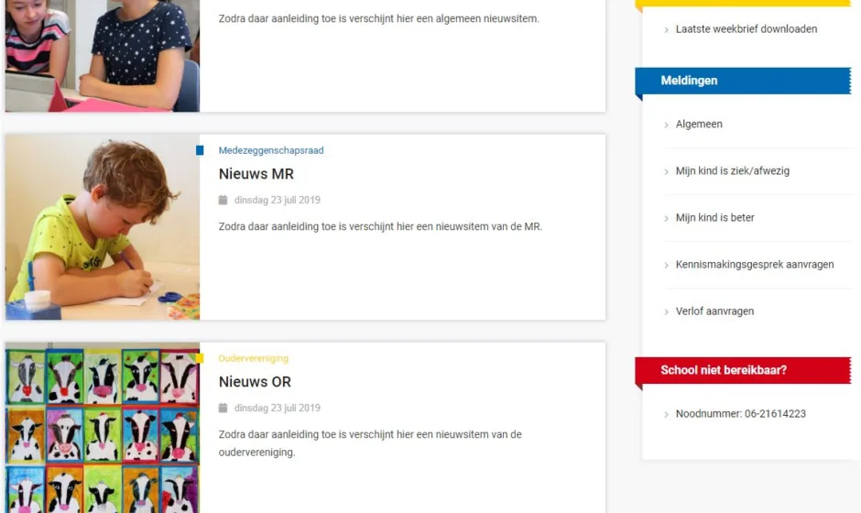Open the Oudervereniging category link
The height and width of the screenshot is (513, 861).
(253, 358)
